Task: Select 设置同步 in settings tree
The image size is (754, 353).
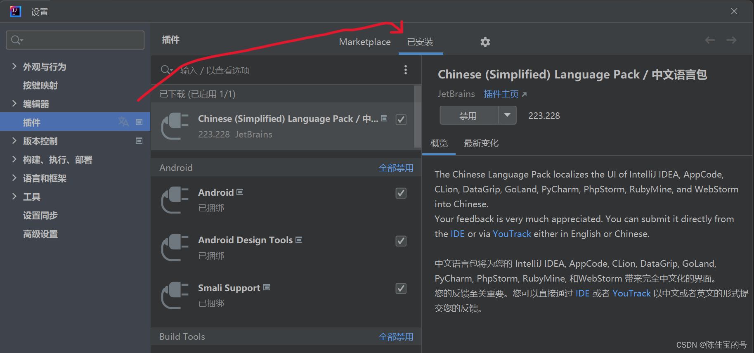Action: point(40,216)
